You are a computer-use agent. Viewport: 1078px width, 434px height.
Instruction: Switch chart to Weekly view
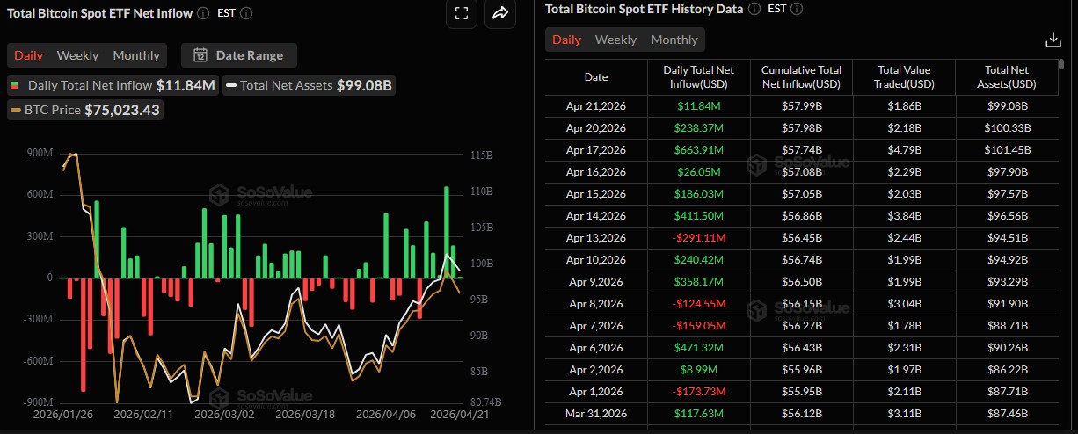pyautogui.click(x=77, y=55)
